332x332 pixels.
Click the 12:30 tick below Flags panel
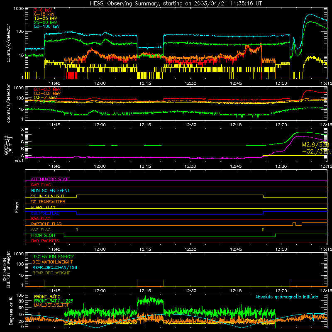point(190,249)
